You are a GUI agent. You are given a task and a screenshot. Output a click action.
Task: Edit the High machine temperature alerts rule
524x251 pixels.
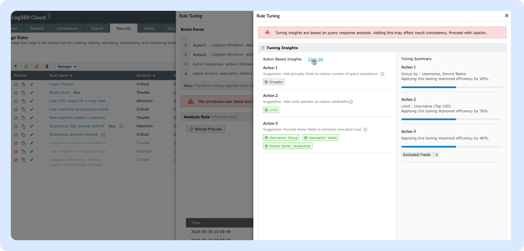tap(31, 109)
